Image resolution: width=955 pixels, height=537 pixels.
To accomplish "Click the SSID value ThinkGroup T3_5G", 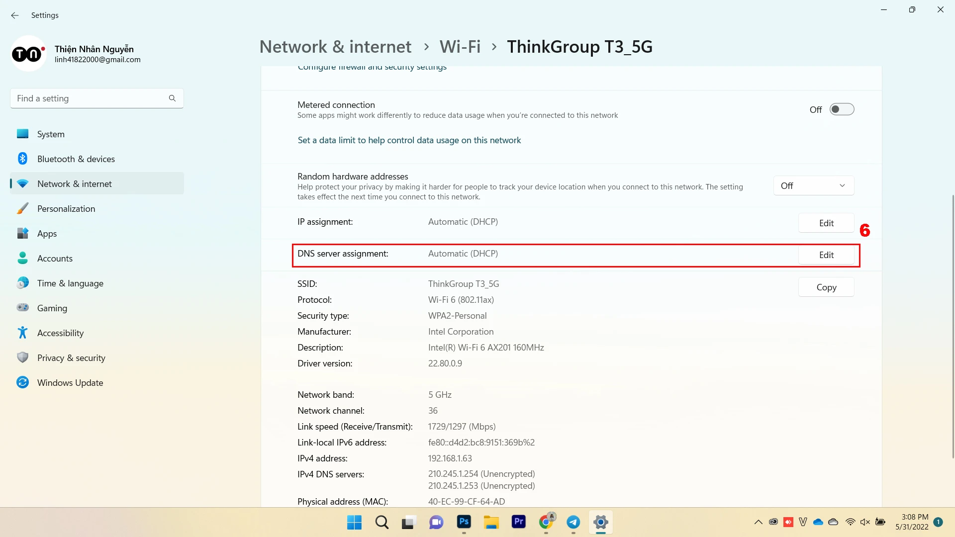I will (464, 283).
